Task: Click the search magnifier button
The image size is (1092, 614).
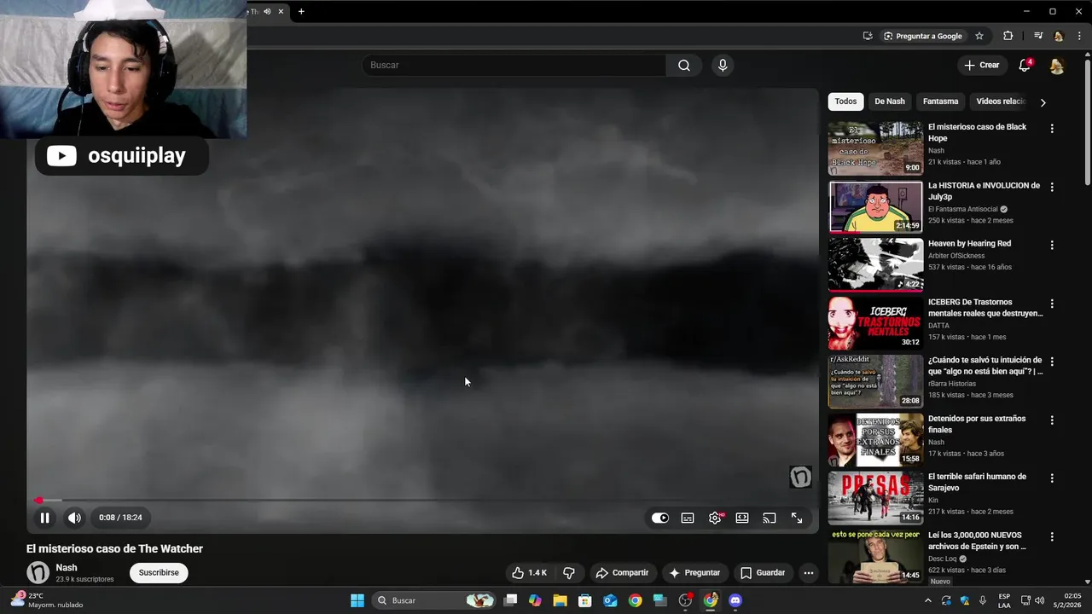Action: pyautogui.click(x=684, y=65)
